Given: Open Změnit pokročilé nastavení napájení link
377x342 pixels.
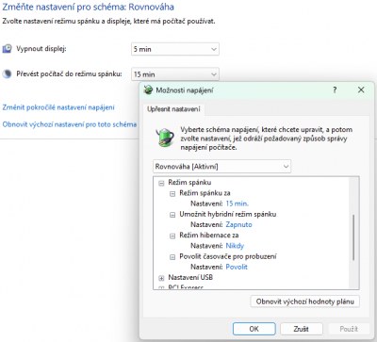Looking at the screenshot, I should 58,107.
